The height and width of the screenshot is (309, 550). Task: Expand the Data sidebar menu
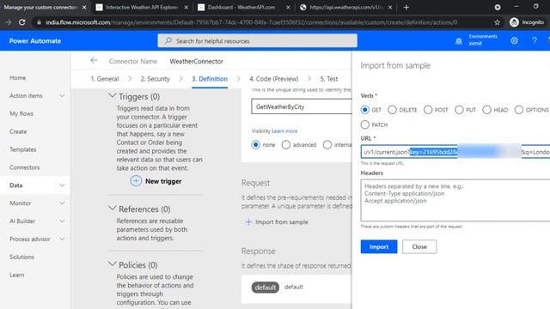(x=62, y=185)
